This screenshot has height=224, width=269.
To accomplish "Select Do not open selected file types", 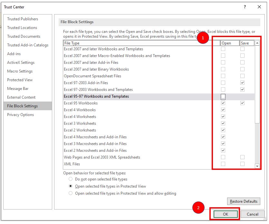I will [x=71, y=179].
